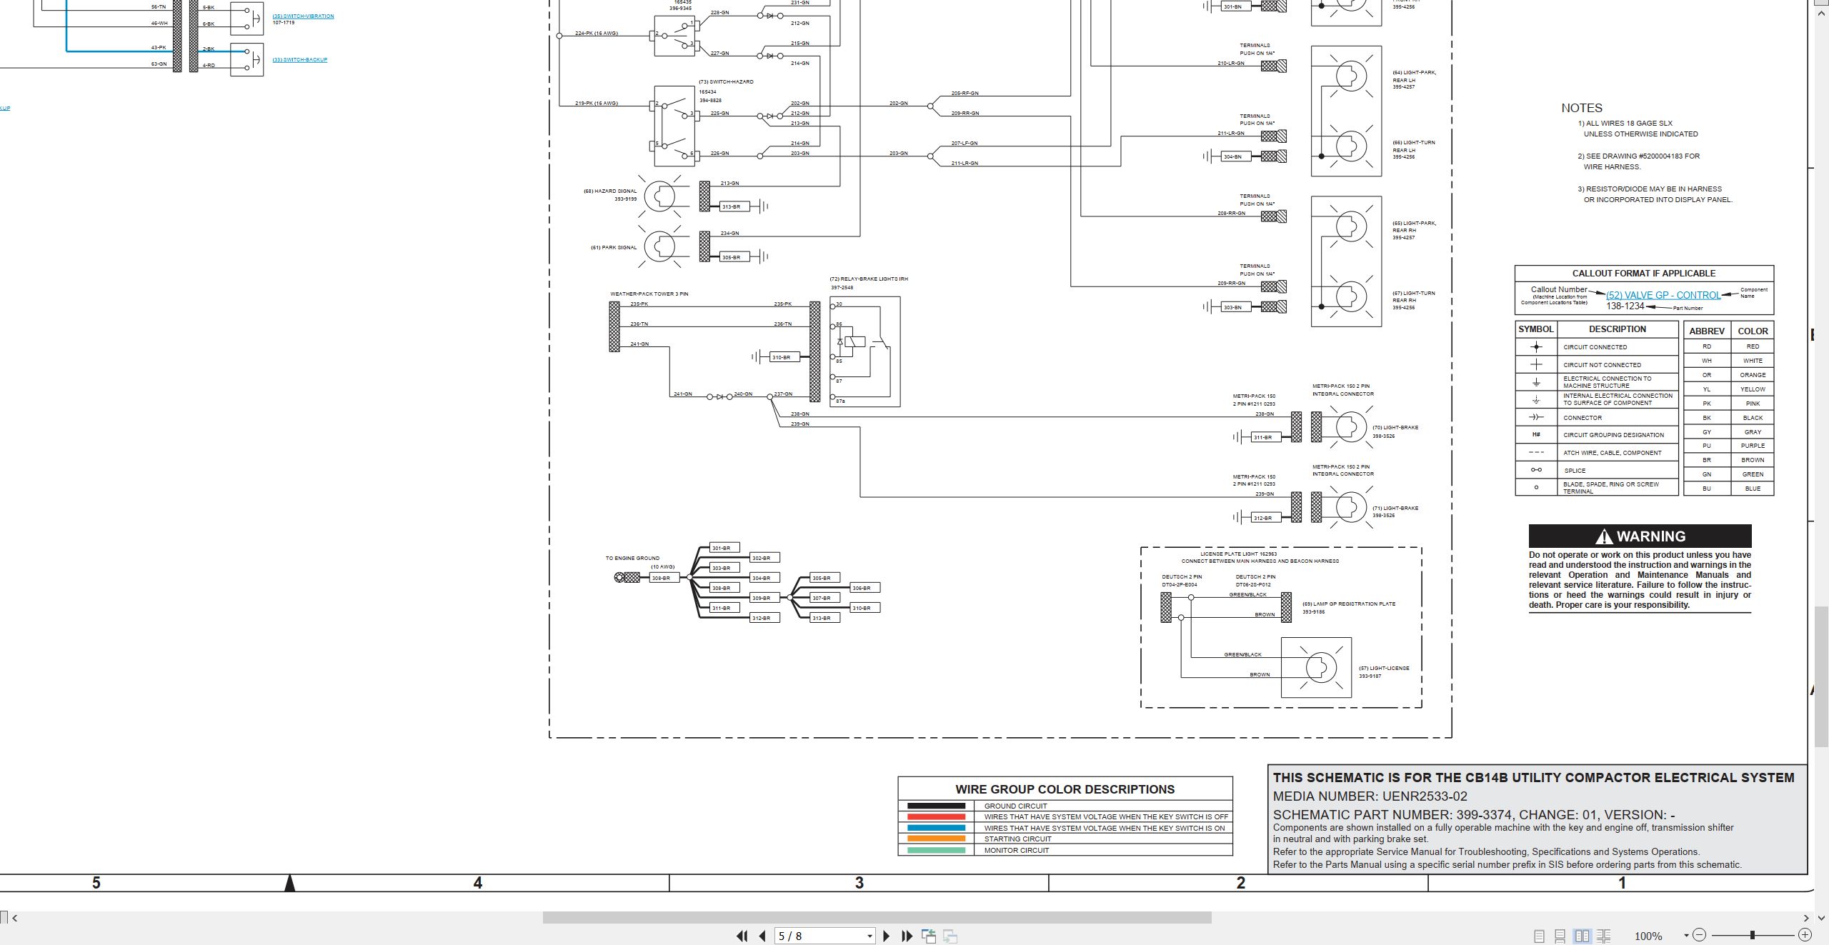Click the vertical scrollbar thumb
Screen dimensions: 1829x945
[x=1822, y=675]
